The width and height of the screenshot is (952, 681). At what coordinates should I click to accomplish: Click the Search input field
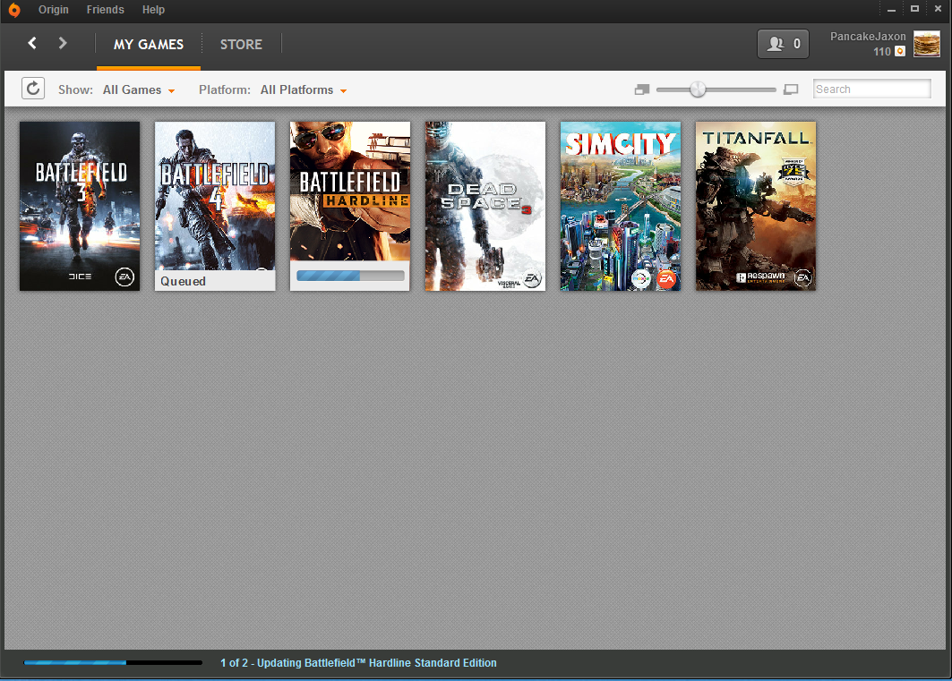click(x=872, y=89)
